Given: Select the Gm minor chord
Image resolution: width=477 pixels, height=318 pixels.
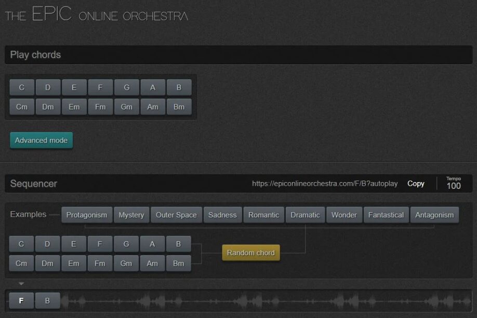Looking at the screenshot, I should pos(126,106).
